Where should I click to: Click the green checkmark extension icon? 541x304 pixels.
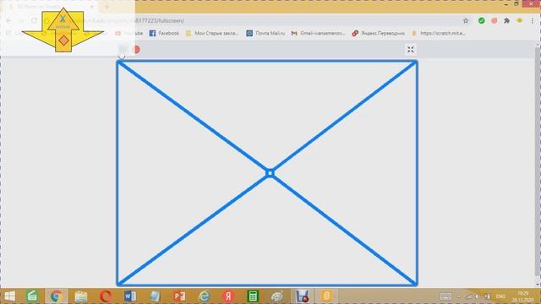coord(481,20)
